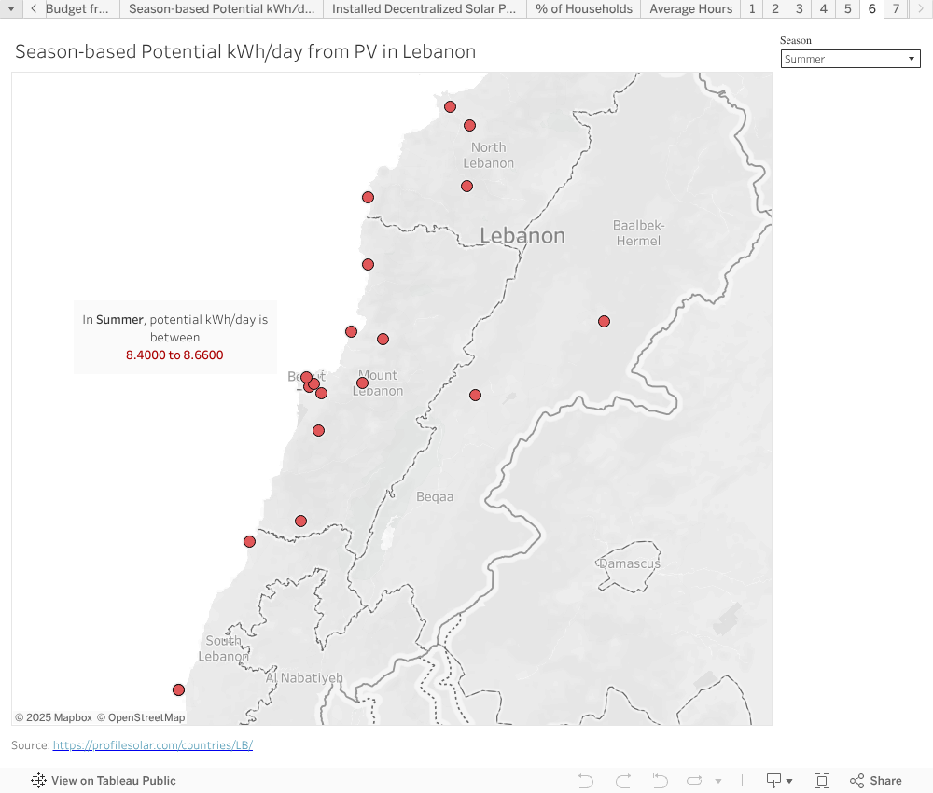The image size is (933, 793).
Task: Select the Baalbek-Hermel data point on map
Action: click(604, 322)
